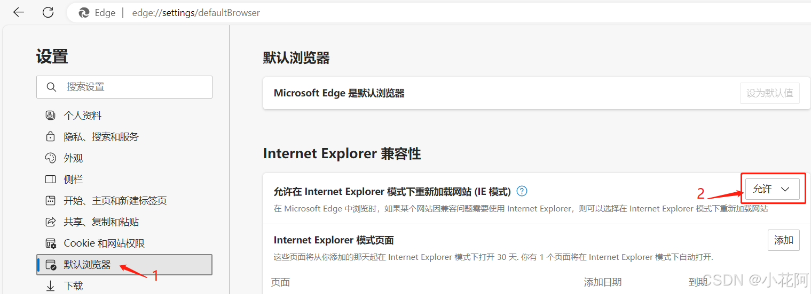
Task: Click the 页面 column header
Action: (x=280, y=282)
